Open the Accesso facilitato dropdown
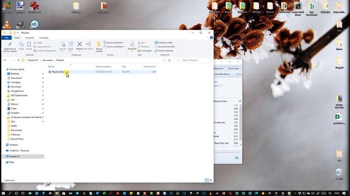 pos(114,47)
